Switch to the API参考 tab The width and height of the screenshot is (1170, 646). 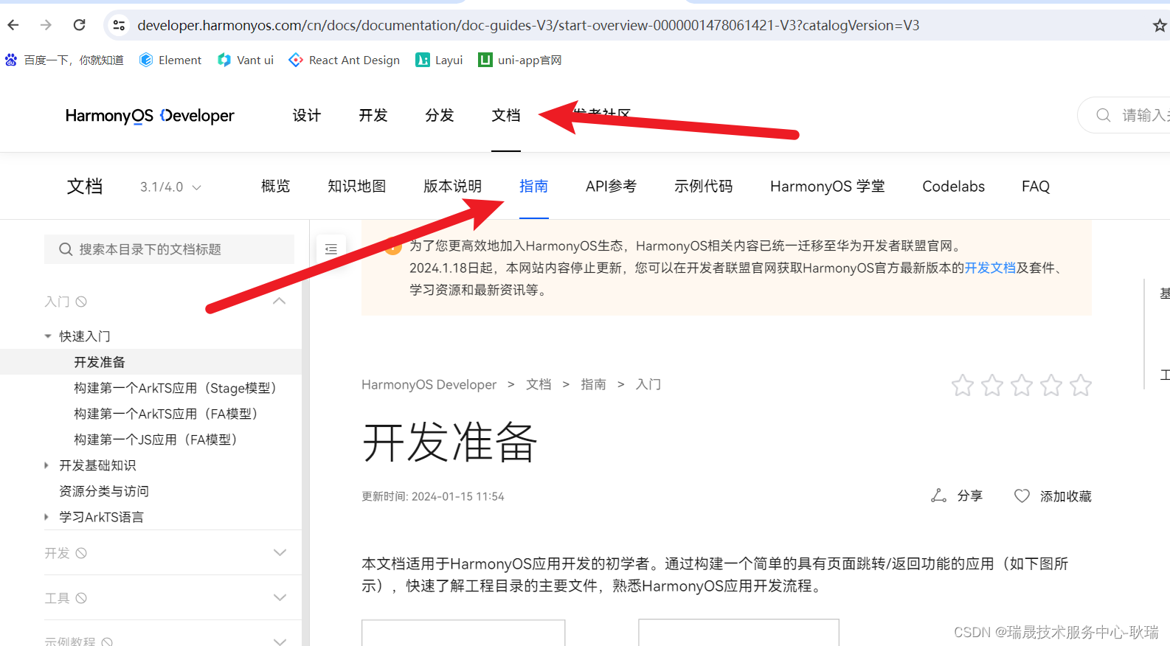(x=611, y=187)
